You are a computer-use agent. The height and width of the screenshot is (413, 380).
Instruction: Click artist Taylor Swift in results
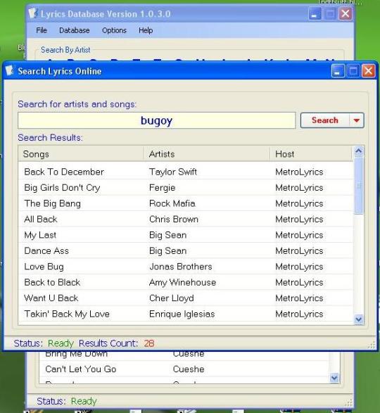pos(173,172)
